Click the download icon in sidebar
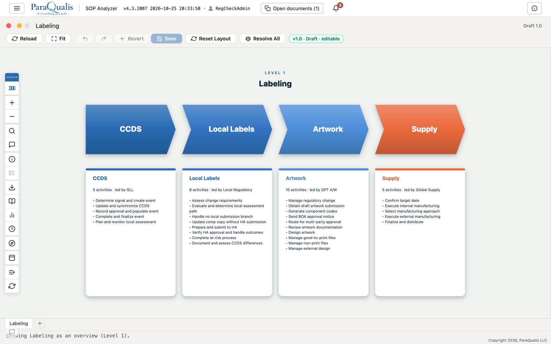 tap(12, 187)
